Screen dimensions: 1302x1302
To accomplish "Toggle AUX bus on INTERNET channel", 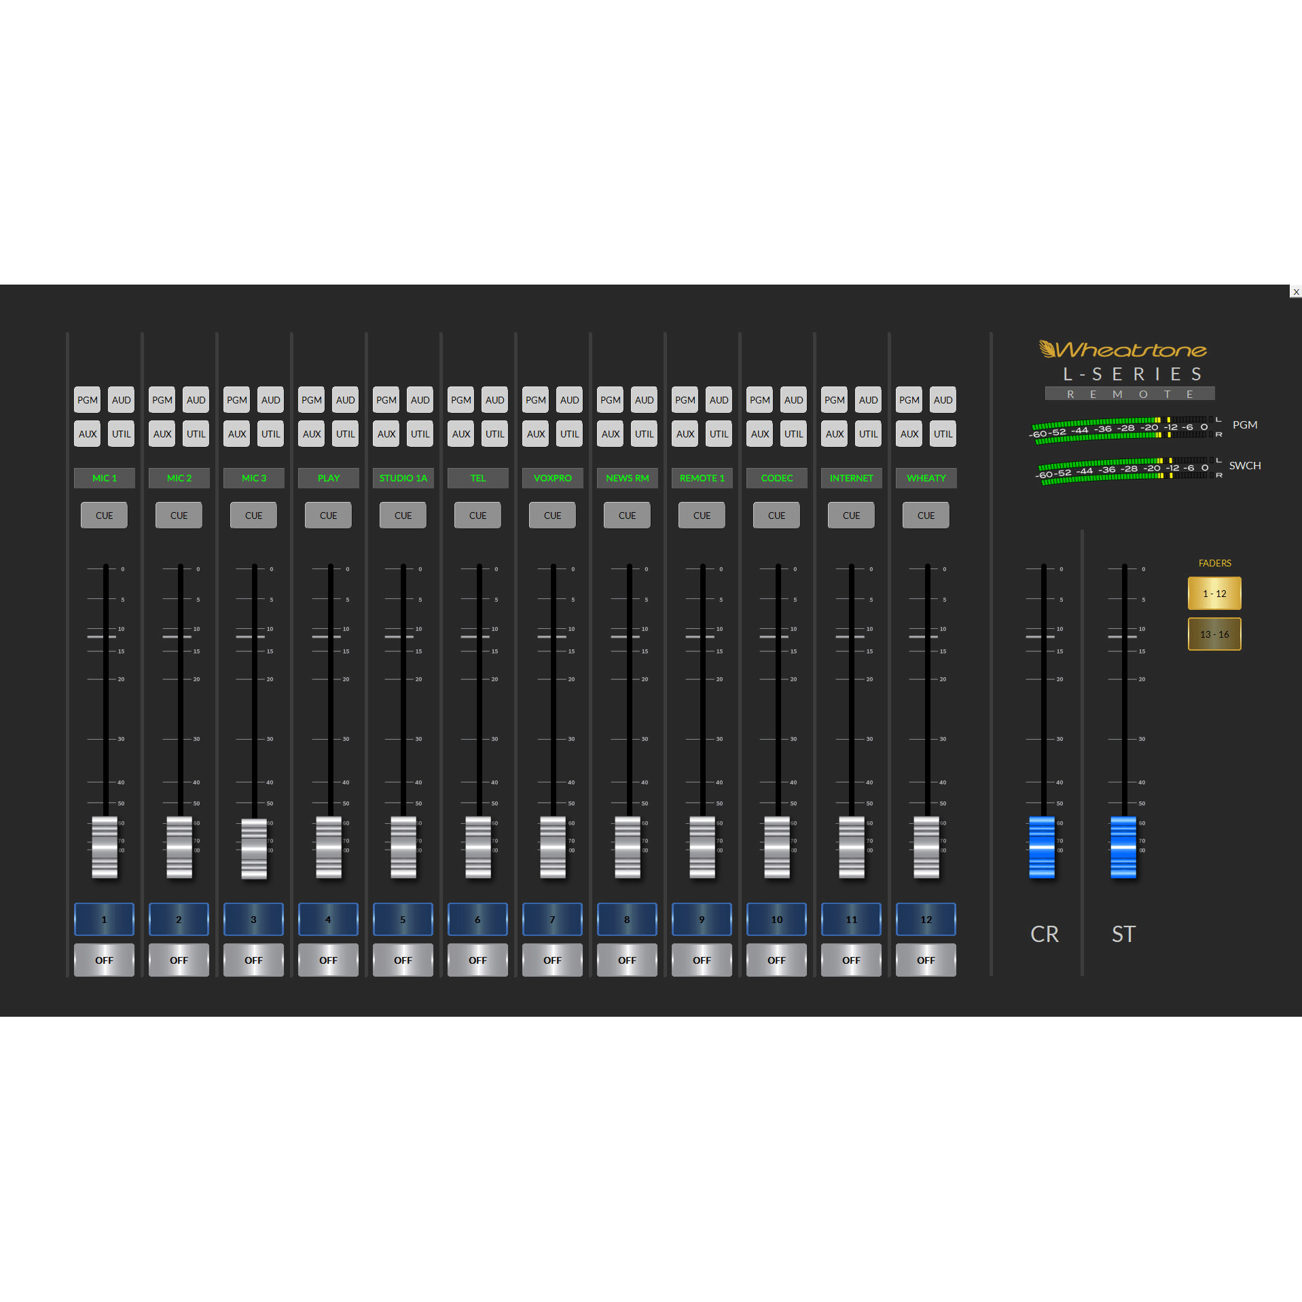I will tap(834, 434).
